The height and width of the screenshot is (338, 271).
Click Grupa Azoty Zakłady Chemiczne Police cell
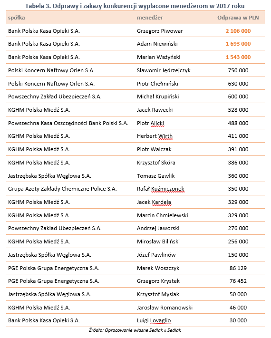coord(62,189)
